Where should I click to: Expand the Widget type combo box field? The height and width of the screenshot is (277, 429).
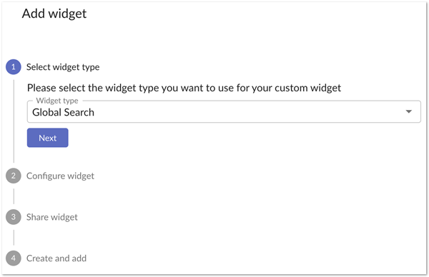tap(224, 111)
